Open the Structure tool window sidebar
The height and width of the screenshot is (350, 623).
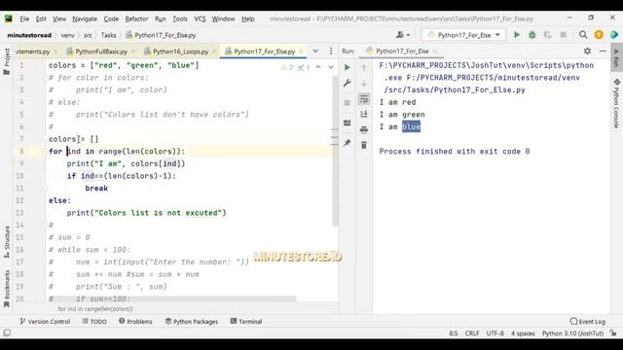pyautogui.click(x=7, y=242)
